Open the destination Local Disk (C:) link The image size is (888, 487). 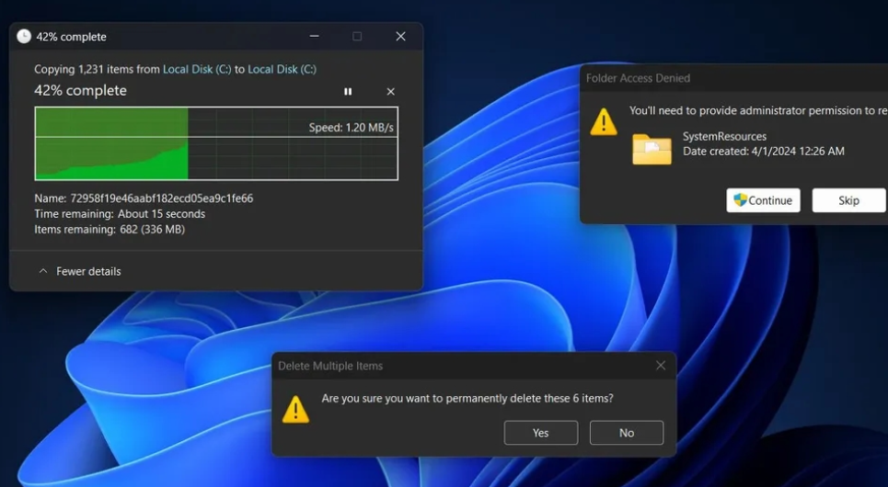(x=282, y=70)
